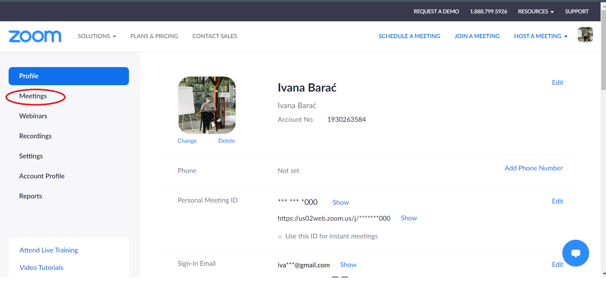Edit the Ivana Barać name section
606x282 pixels.
558,83
